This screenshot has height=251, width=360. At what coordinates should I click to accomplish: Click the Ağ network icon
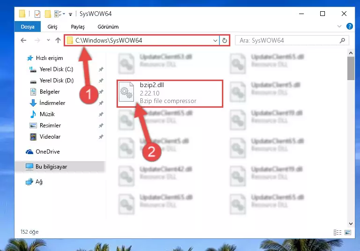(29, 182)
